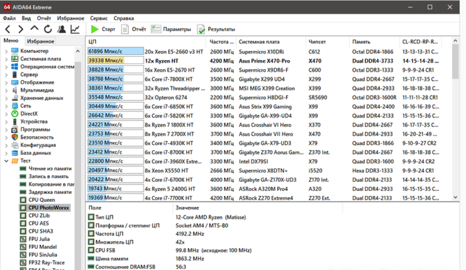The image size is (466, 270).
Task: Open the Параметры toolbar button
Action: point(171,29)
